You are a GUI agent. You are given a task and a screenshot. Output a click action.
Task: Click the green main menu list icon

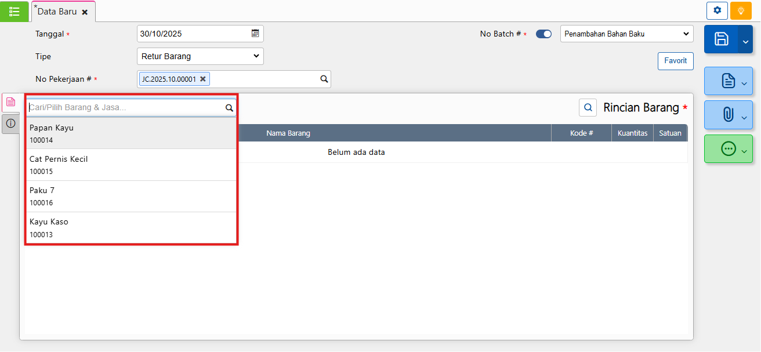coord(15,11)
